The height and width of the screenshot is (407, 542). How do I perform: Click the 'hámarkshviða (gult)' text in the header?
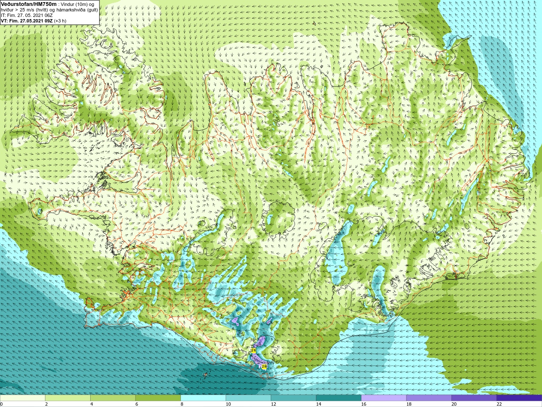[x=77, y=10]
